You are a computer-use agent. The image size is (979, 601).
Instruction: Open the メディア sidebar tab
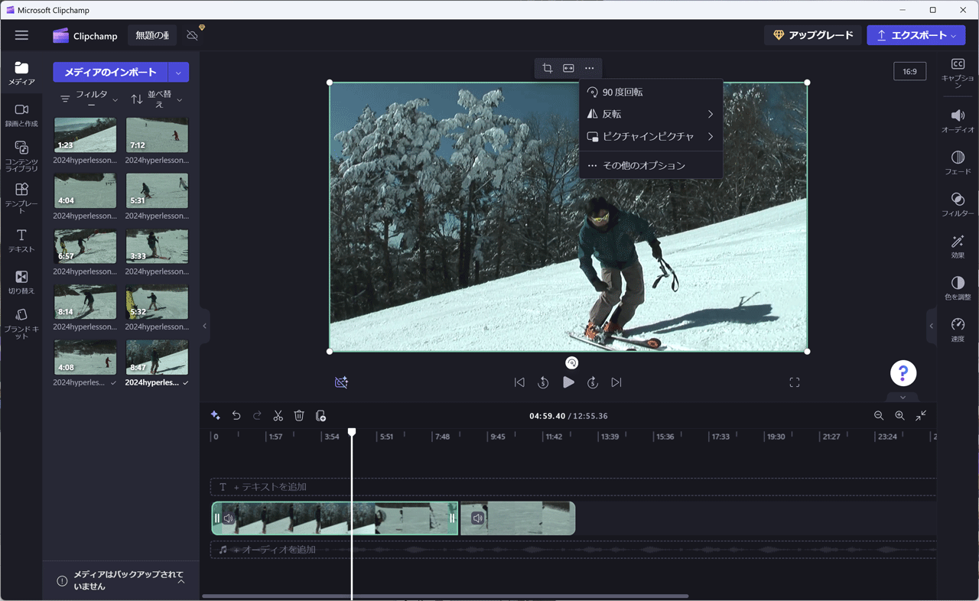click(21, 73)
